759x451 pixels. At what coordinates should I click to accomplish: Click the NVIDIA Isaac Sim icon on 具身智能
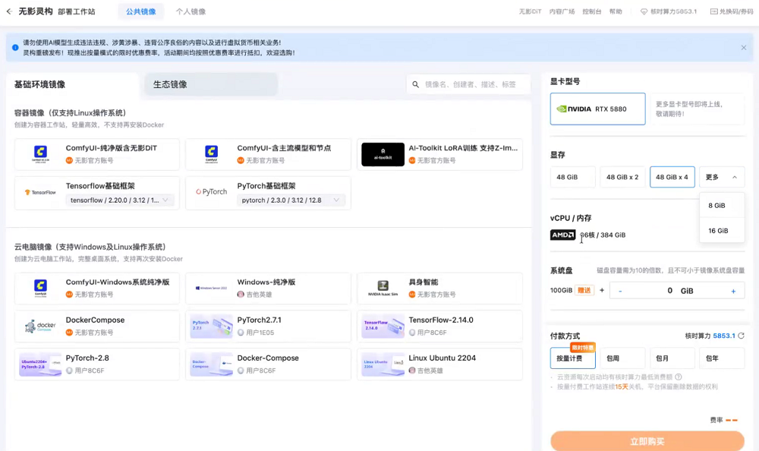pos(383,288)
